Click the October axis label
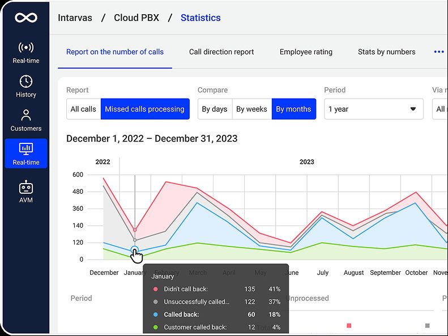The width and height of the screenshot is (448, 336). coord(416,273)
